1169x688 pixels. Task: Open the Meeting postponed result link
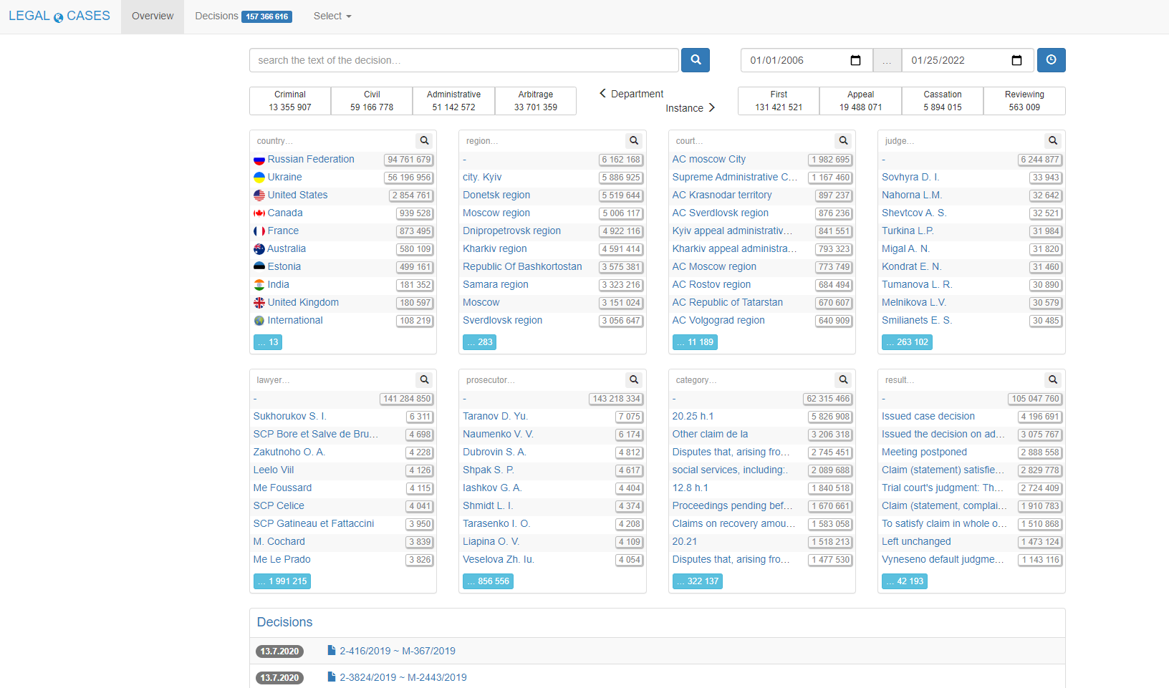pos(924,452)
